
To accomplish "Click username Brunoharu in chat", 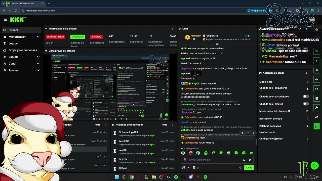I will click(x=190, y=48).
